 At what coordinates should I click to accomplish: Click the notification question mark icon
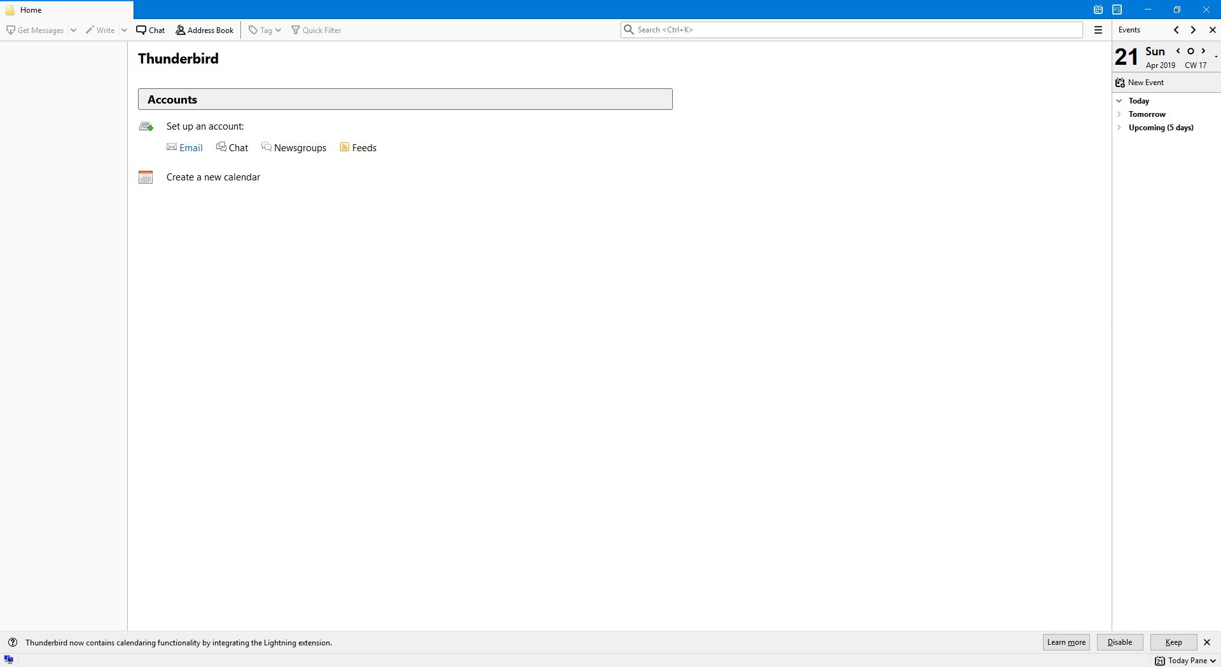[x=13, y=642]
